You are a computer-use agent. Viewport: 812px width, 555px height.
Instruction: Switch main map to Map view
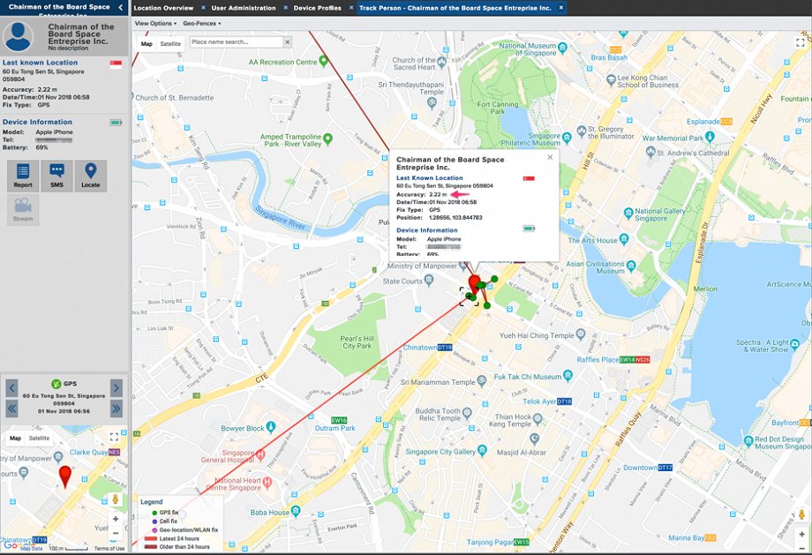(147, 44)
